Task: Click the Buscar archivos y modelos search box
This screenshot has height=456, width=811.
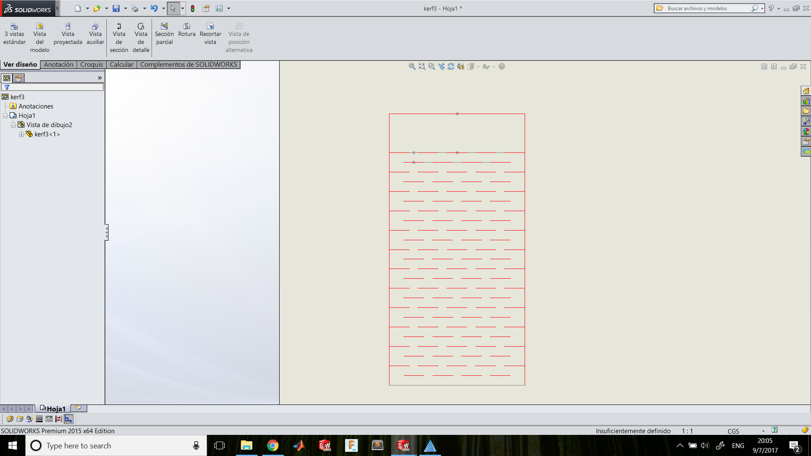Action: (x=709, y=8)
